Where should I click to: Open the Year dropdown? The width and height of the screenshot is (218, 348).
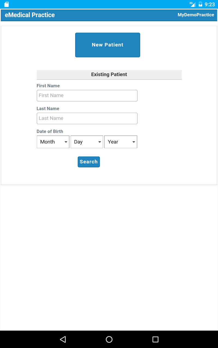121,142
